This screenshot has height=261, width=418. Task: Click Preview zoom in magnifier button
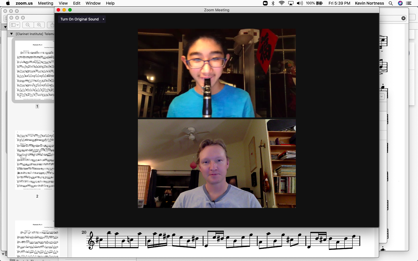point(39,25)
